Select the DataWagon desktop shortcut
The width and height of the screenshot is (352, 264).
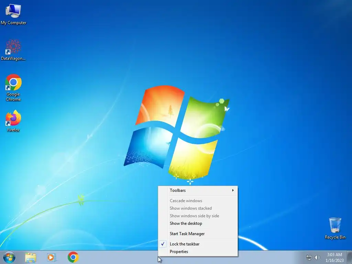[x=13, y=50]
